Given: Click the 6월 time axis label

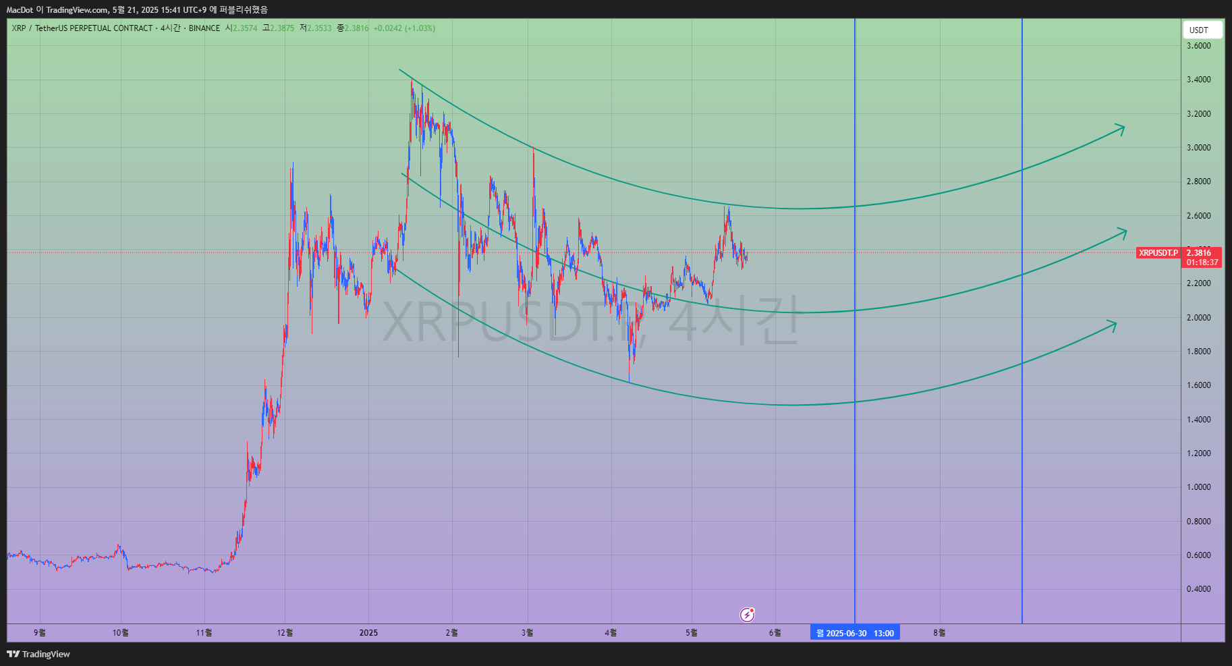Looking at the screenshot, I should [775, 633].
